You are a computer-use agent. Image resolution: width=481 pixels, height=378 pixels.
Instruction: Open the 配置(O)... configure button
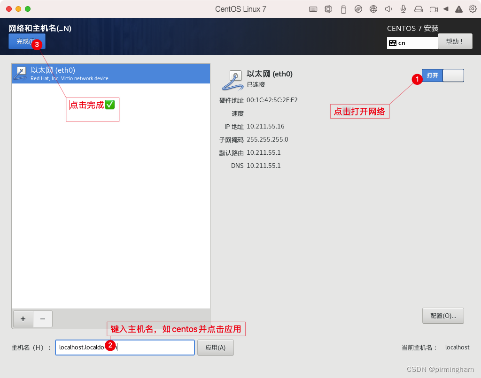click(443, 316)
